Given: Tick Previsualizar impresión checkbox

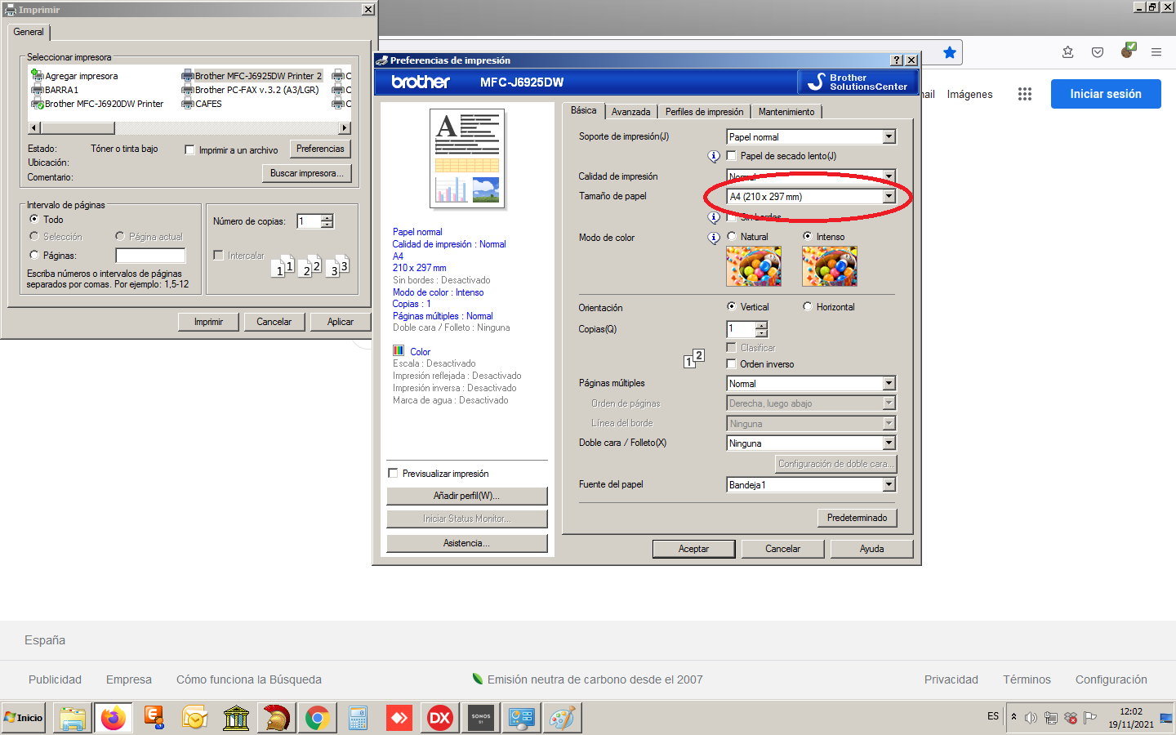Looking at the screenshot, I should click(x=393, y=474).
